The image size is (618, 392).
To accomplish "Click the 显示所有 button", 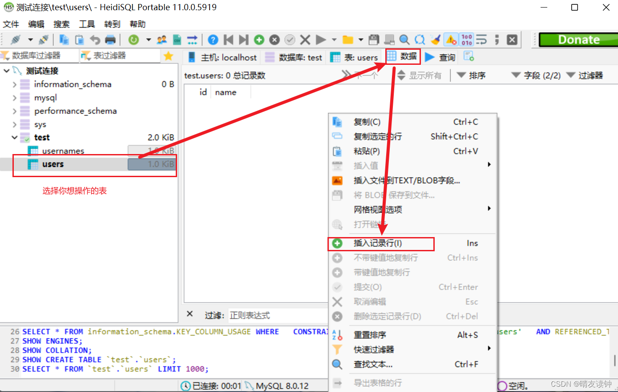I will tap(425, 75).
